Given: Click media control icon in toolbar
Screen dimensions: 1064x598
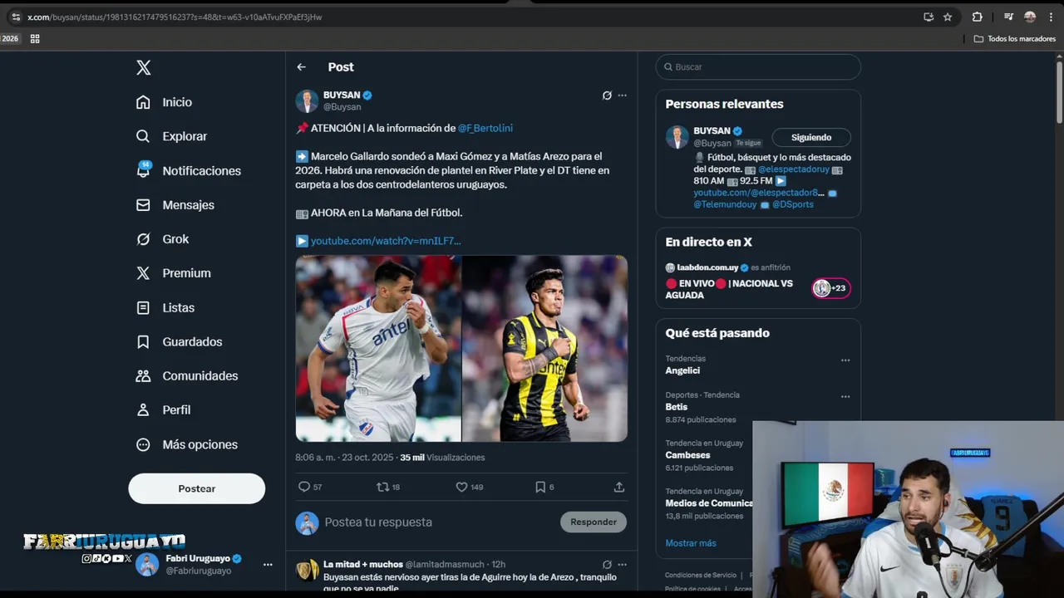Looking at the screenshot, I should point(1008,17).
